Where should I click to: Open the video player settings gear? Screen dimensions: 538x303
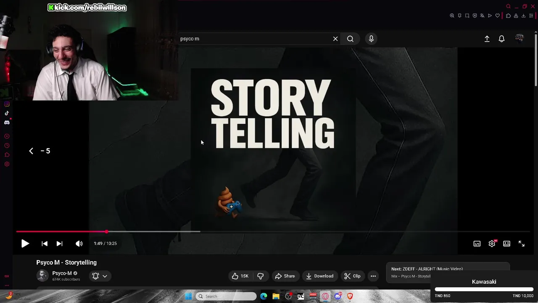(x=492, y=244)
